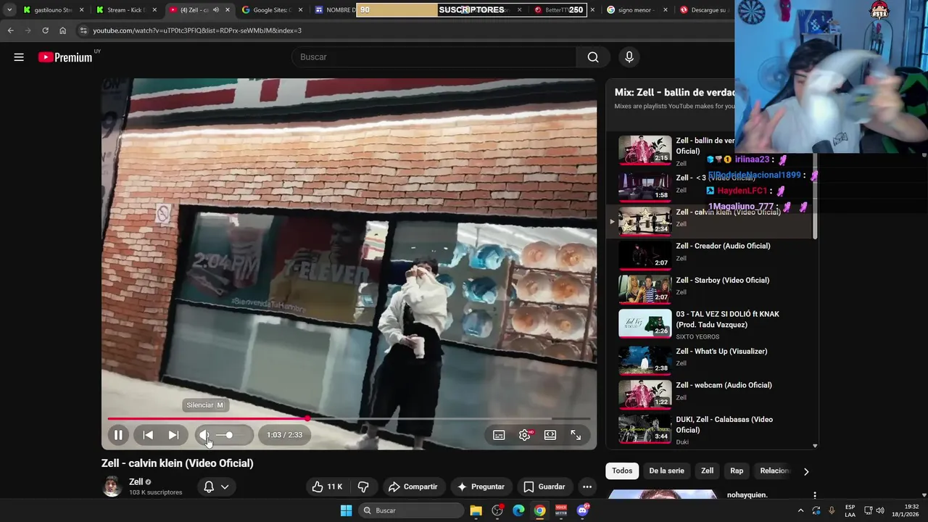Toggle subtitles on the video player
The image size is (928, 522).
click(499, 435)
